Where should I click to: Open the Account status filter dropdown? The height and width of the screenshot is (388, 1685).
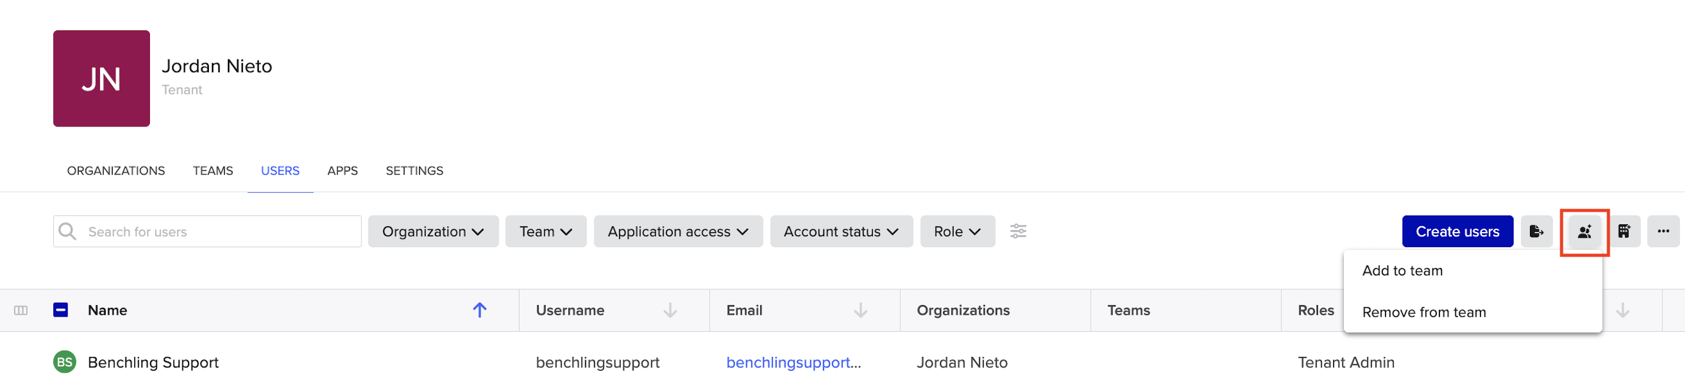[841, 231]
